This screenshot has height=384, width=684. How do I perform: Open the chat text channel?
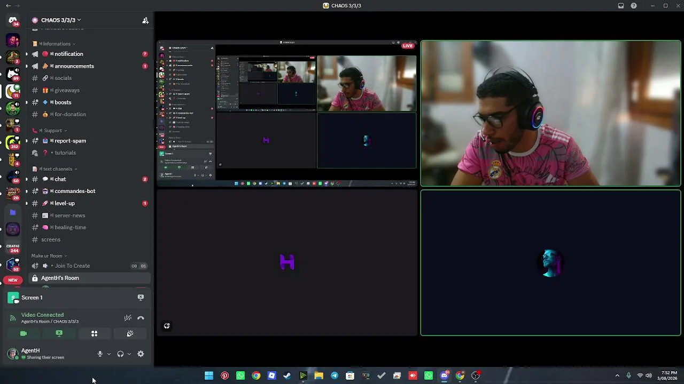(x=89, y=179)
